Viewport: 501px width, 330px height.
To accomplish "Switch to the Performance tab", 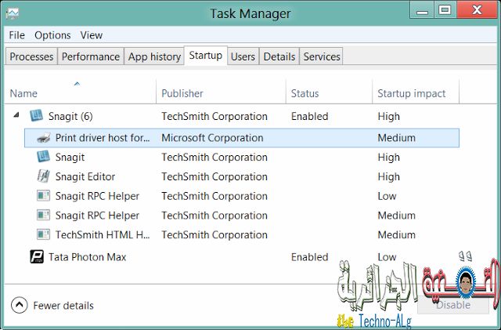I will coord(91,56).
